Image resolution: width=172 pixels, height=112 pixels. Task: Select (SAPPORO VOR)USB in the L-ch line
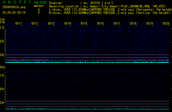point(101,10)
